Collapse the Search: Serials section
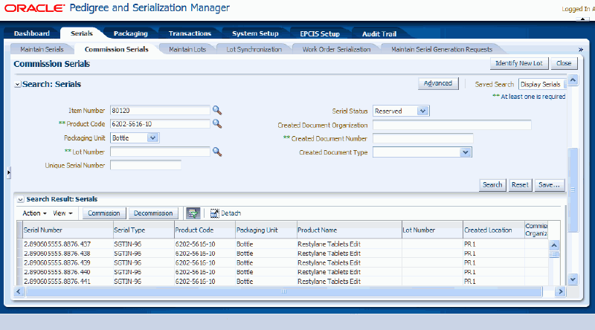 coord(18,85)
